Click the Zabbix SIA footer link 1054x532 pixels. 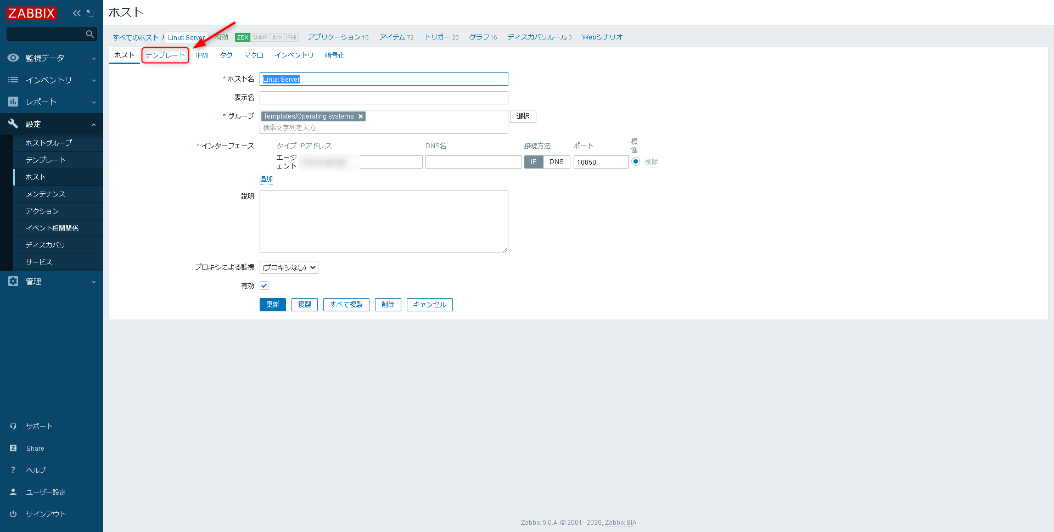[620, 523]
